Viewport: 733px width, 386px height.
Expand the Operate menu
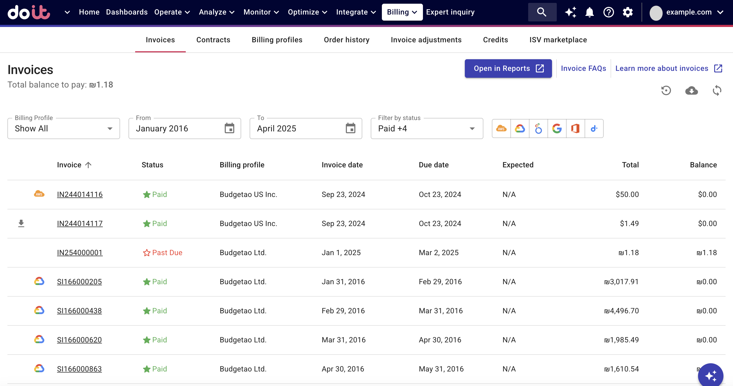click(x=172, y=12)
